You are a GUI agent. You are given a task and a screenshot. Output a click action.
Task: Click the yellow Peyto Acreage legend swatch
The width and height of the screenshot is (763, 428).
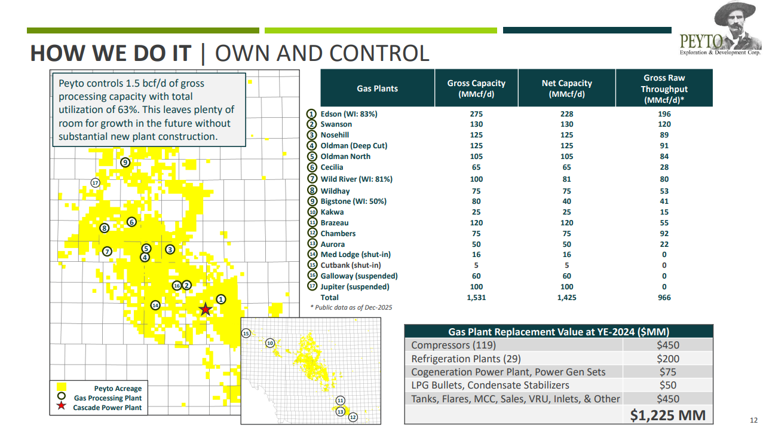pos(61,387)
